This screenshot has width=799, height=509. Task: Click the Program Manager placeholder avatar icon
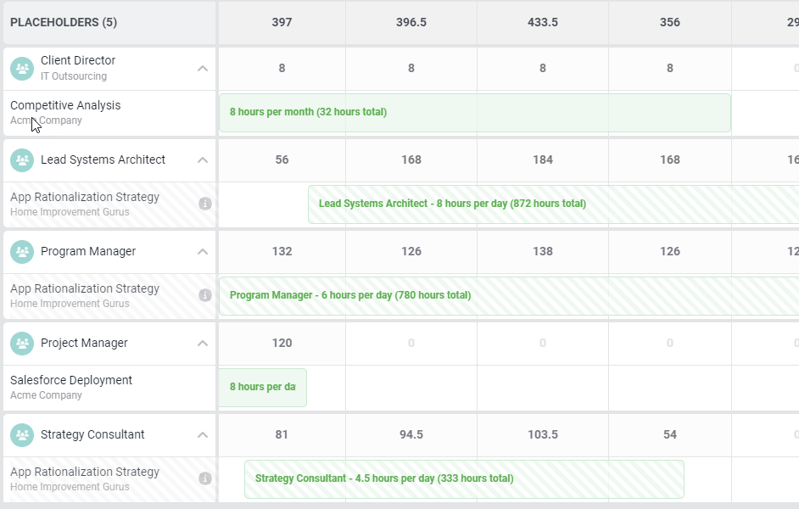coord(22,251)
